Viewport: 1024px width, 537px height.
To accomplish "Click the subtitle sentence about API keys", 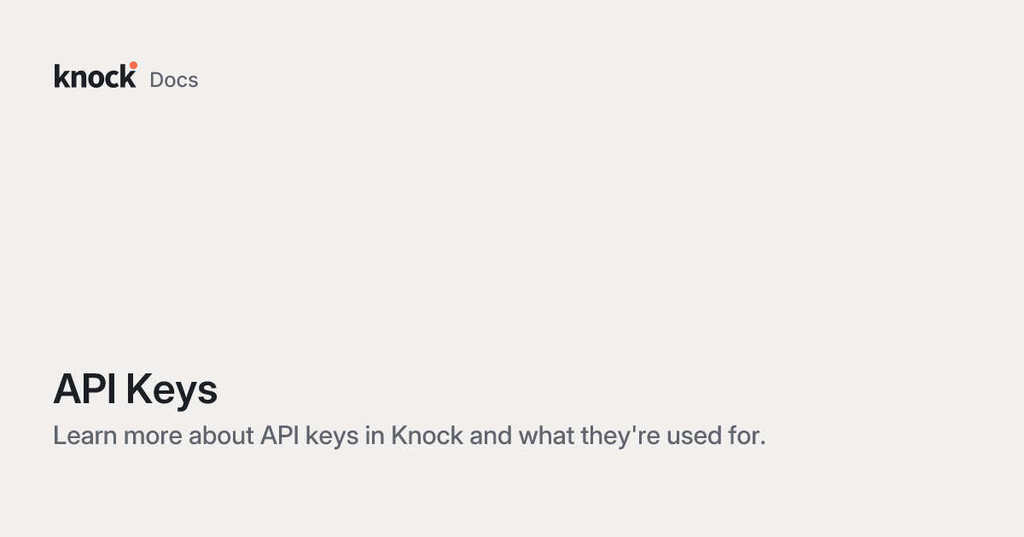I will (x=410, y=436).
